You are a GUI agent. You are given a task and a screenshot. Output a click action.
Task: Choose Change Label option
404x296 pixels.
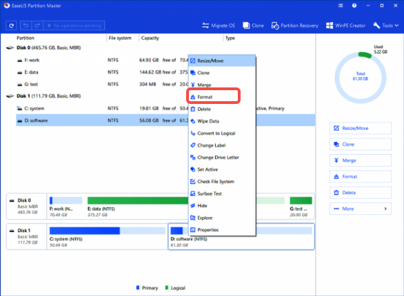(222, 145)
